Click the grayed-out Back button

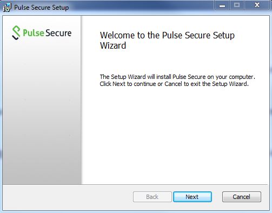tap(152, 197)
